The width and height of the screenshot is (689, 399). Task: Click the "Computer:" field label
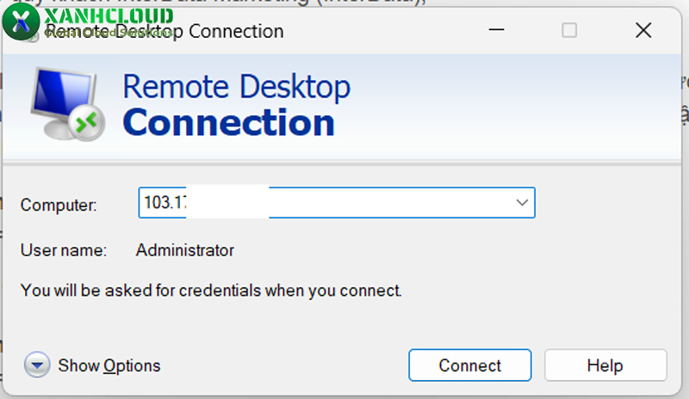pyautogui.click(x=59, y=205)
